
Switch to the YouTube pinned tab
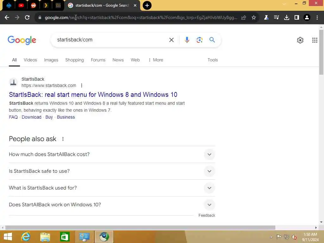click(x=21, y=5)
